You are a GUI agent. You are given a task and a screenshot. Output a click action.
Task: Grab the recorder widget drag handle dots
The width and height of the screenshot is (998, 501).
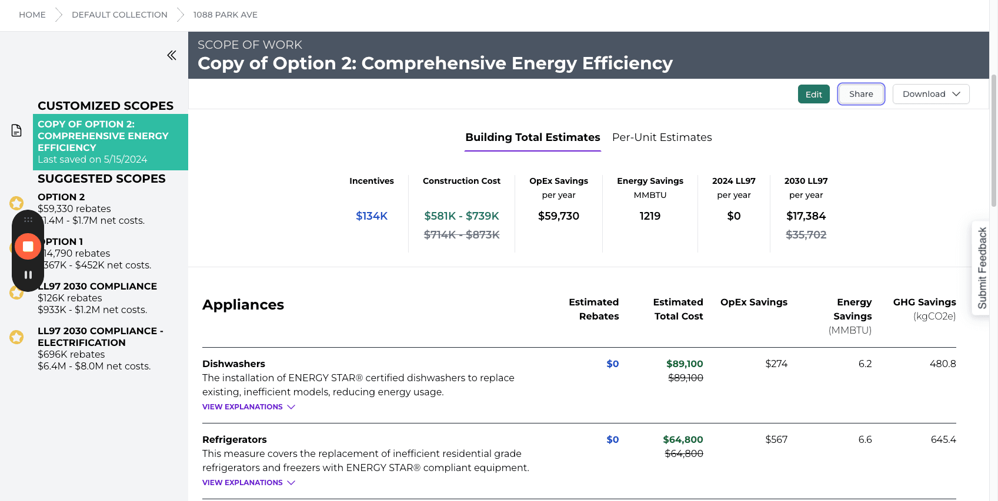click(28, 220)
